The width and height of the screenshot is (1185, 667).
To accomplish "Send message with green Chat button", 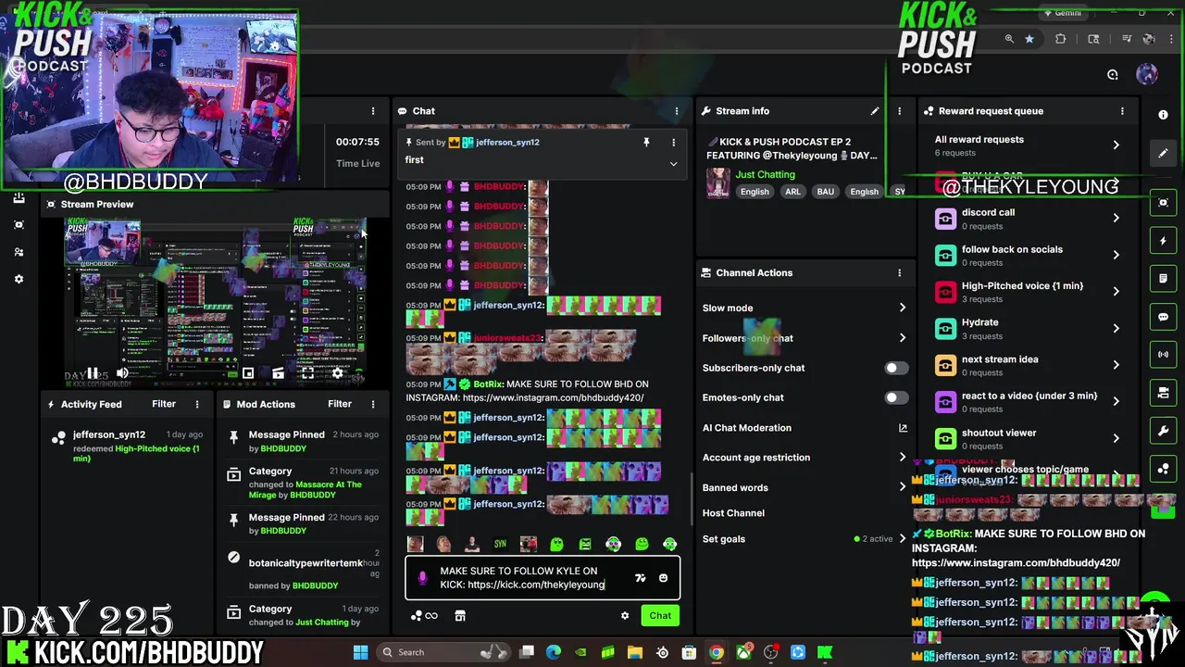I will pos(660,616).
